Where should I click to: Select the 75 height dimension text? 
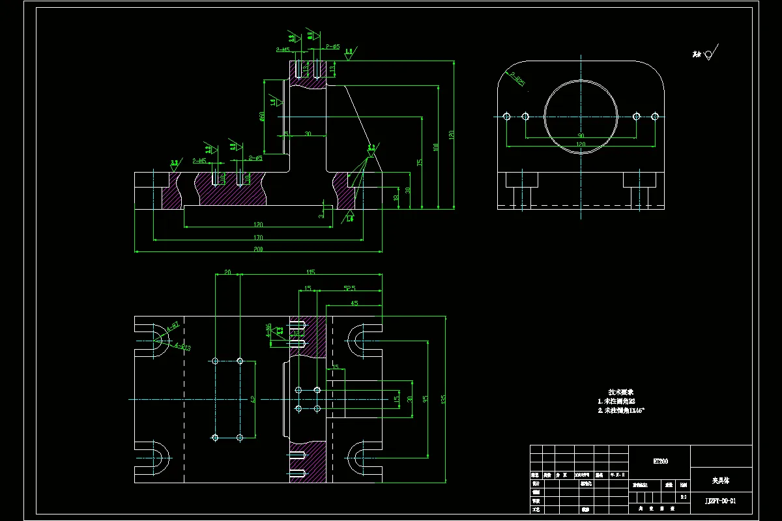point(420,162)
